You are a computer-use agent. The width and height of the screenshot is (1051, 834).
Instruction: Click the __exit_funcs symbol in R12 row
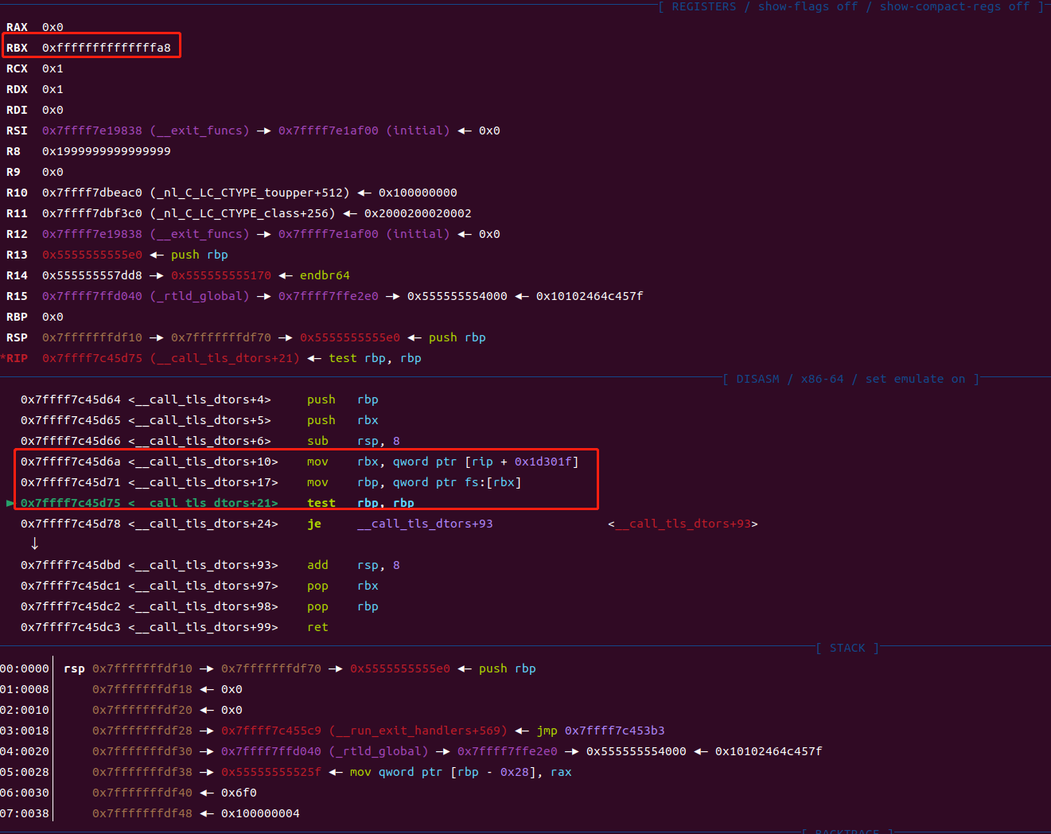[200, 234]
